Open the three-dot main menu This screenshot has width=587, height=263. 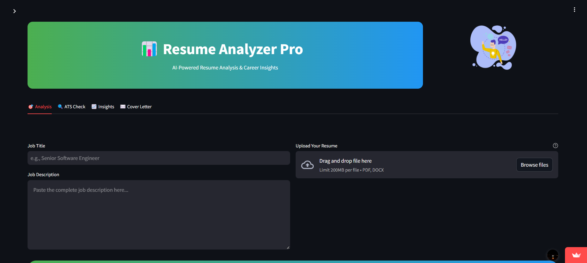pos(574,10)
